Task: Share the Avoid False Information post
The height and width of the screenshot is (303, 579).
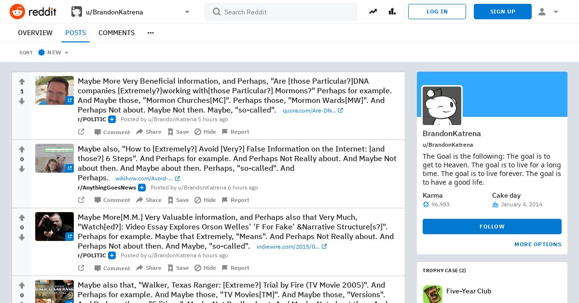Action: (x=149, y=200)
